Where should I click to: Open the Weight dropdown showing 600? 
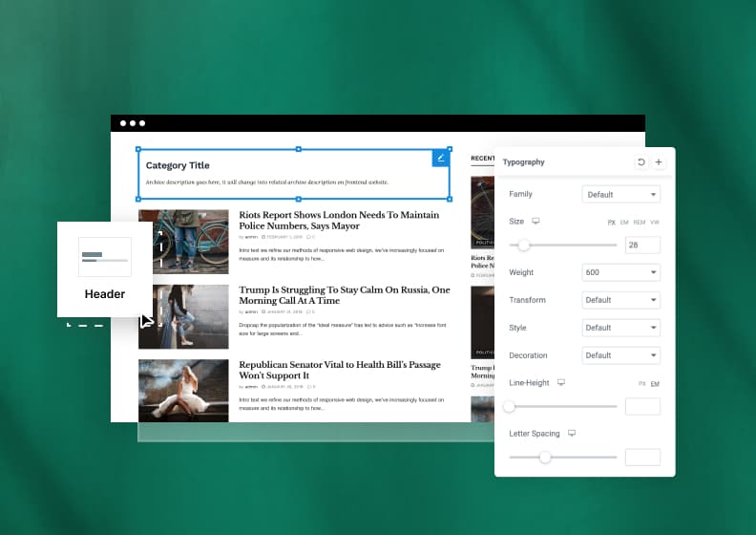pos(620,273)
